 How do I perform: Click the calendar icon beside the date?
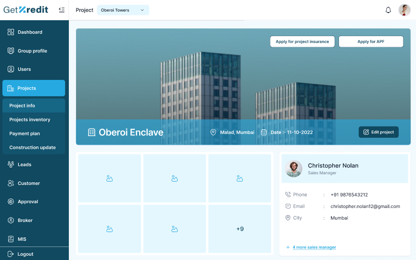coord(264,132)
